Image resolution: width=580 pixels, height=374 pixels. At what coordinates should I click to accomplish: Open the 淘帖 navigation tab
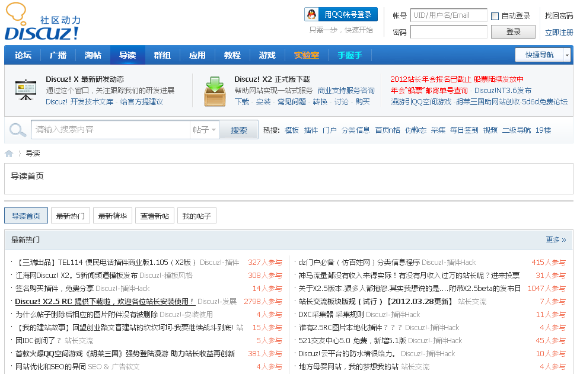93,55
